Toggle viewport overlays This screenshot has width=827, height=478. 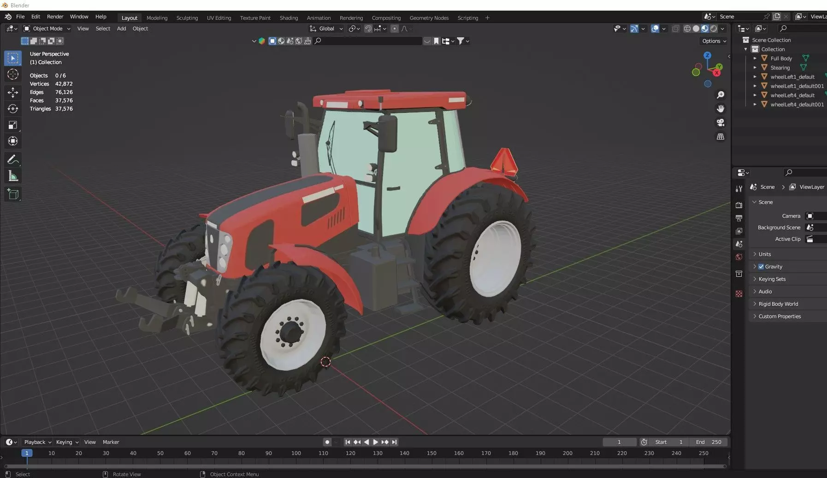655,29
